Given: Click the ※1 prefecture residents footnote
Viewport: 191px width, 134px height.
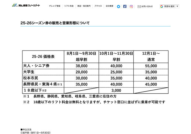Looking at the screenshot, I should [70, 96].
